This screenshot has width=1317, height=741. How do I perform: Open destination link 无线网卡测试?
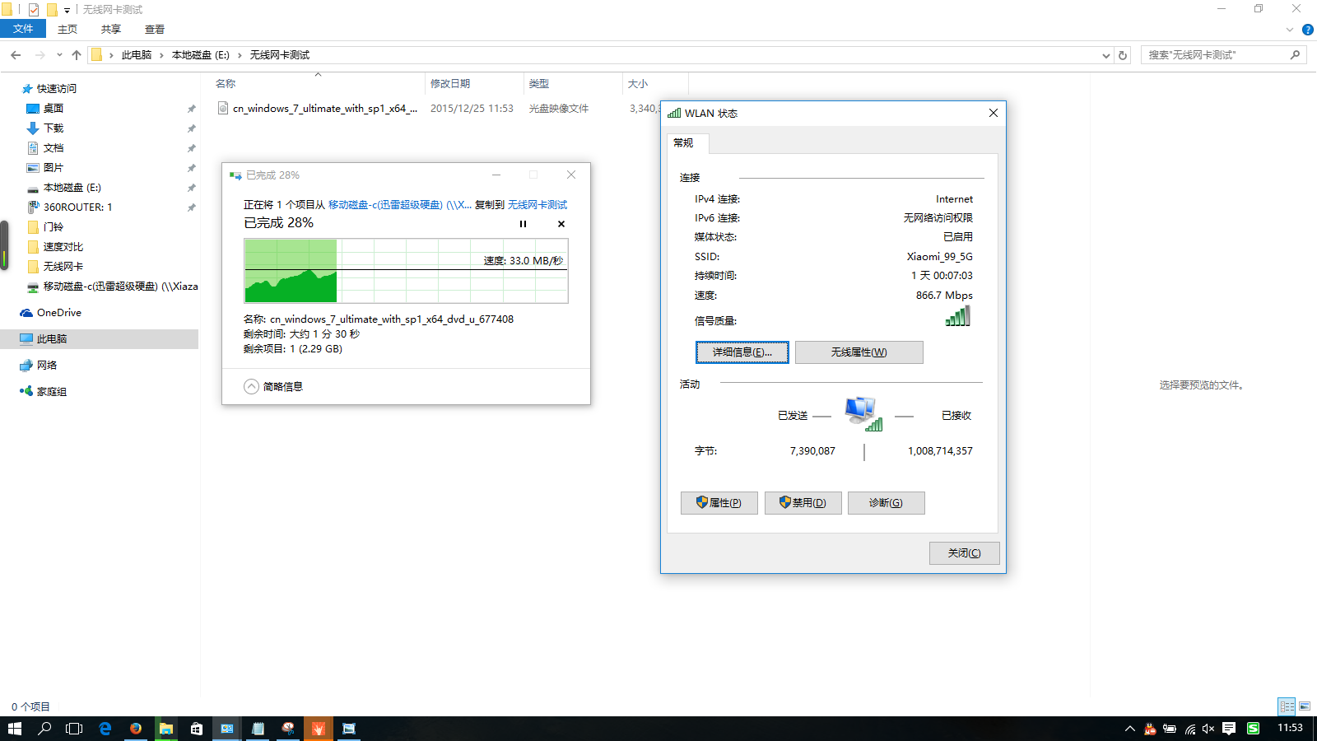coord(538,205)
